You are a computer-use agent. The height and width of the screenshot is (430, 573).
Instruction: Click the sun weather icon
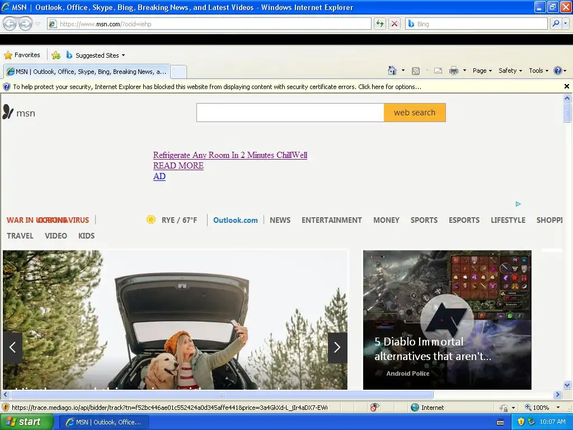coord(151,219)
